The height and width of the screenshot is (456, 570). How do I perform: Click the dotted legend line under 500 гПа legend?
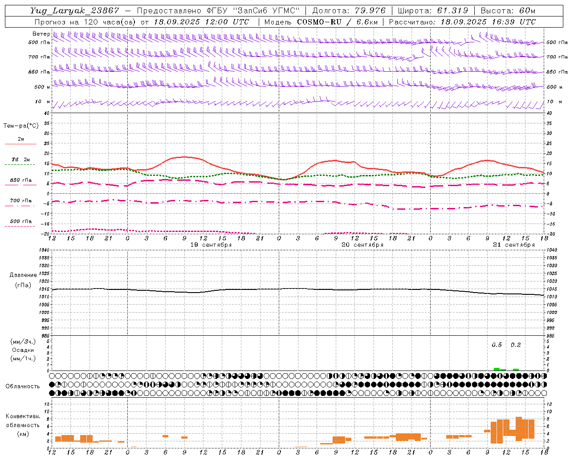pos(20,227)
